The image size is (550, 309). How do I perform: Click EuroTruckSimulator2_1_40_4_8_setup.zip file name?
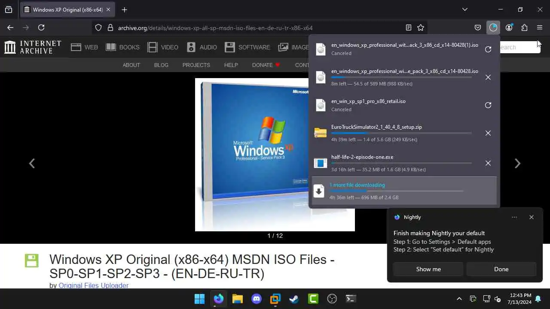376,127
